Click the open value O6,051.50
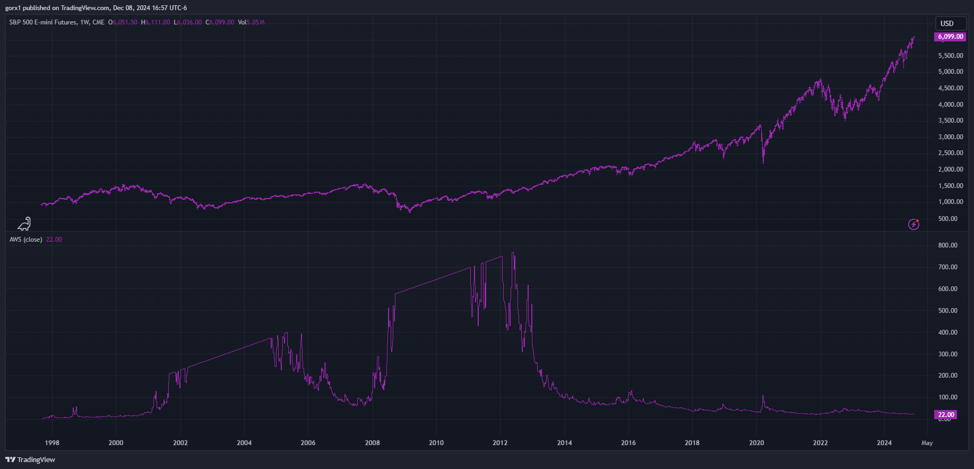Viewport: 974px width, 469px height. (123, 22)
